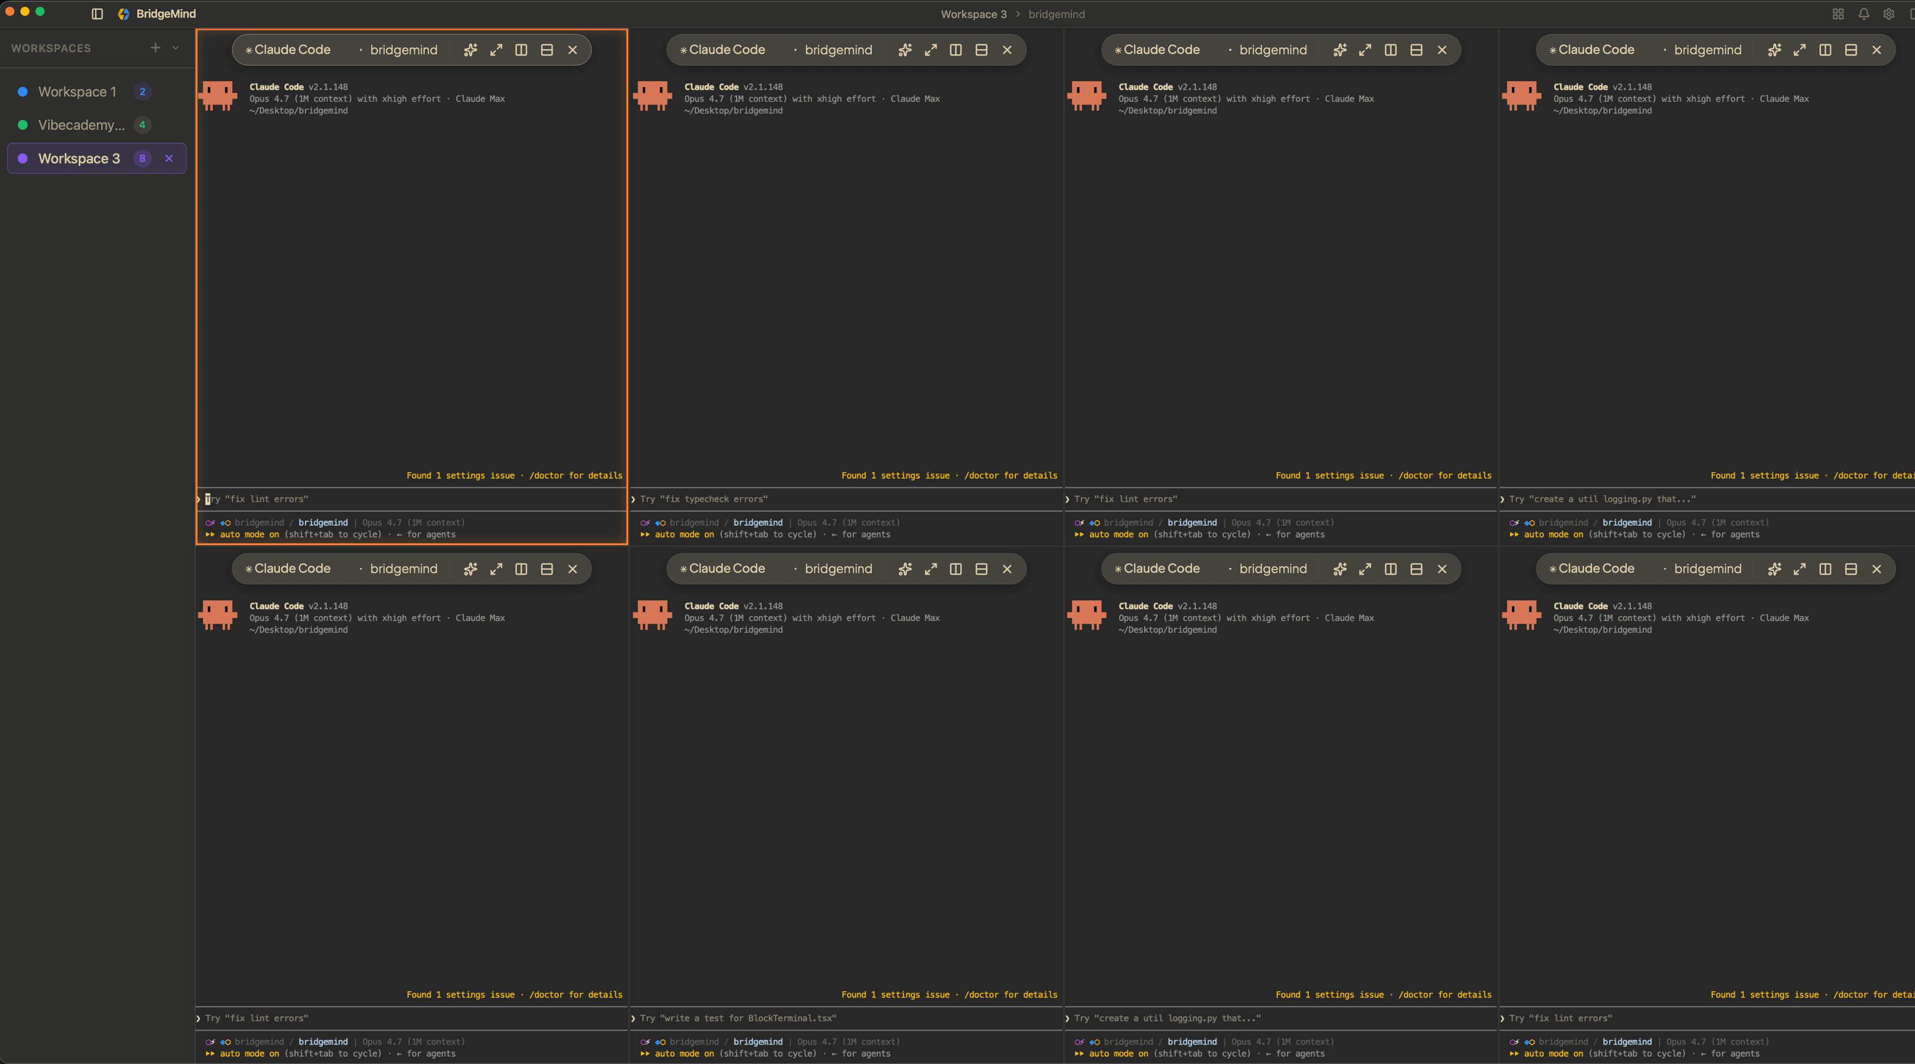Click the Claude mascot in the focused pane

click(x=218, y=96)
